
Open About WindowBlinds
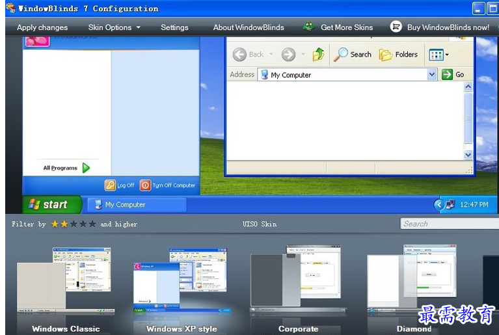[x=249, y=27]
